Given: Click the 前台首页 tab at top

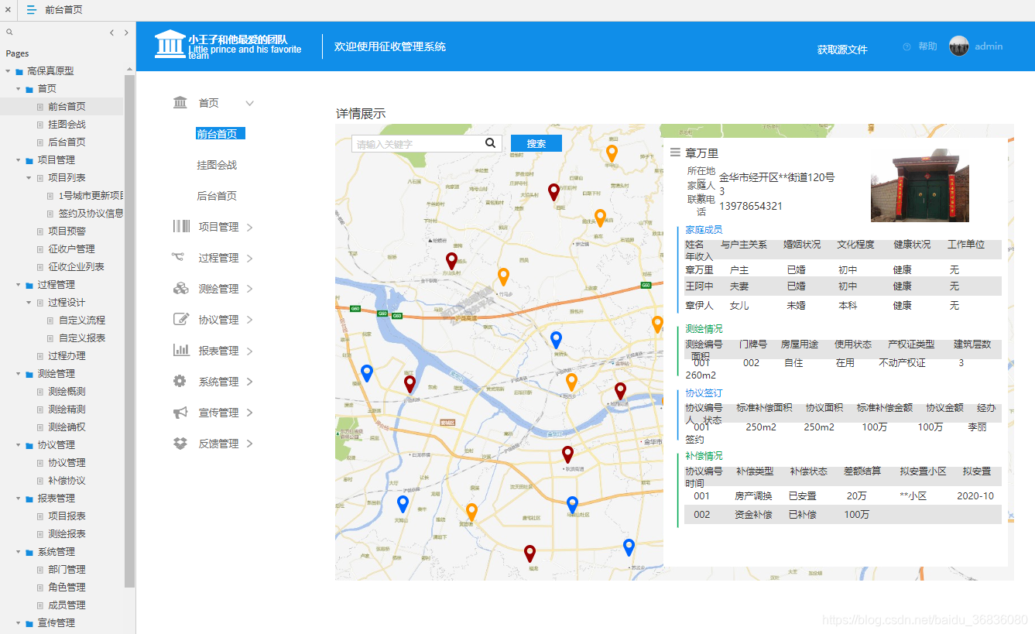Looking at the screenshot, I should [63, 10].
